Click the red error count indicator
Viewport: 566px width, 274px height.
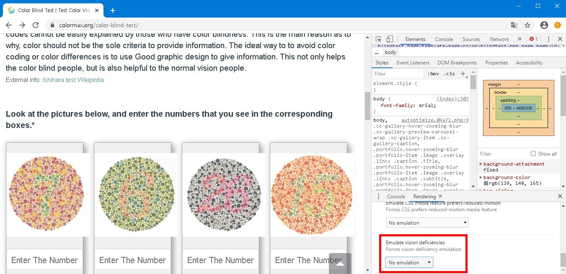pyautogui.click(x=534, y=39)
